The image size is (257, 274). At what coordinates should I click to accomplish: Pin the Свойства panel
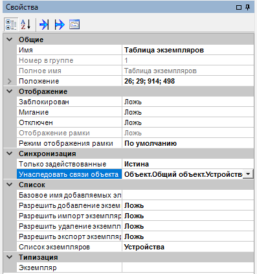[x=248, y=7]
